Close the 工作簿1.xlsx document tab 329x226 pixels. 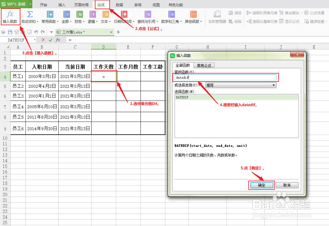pyautogui.click(x=111, y=32)
